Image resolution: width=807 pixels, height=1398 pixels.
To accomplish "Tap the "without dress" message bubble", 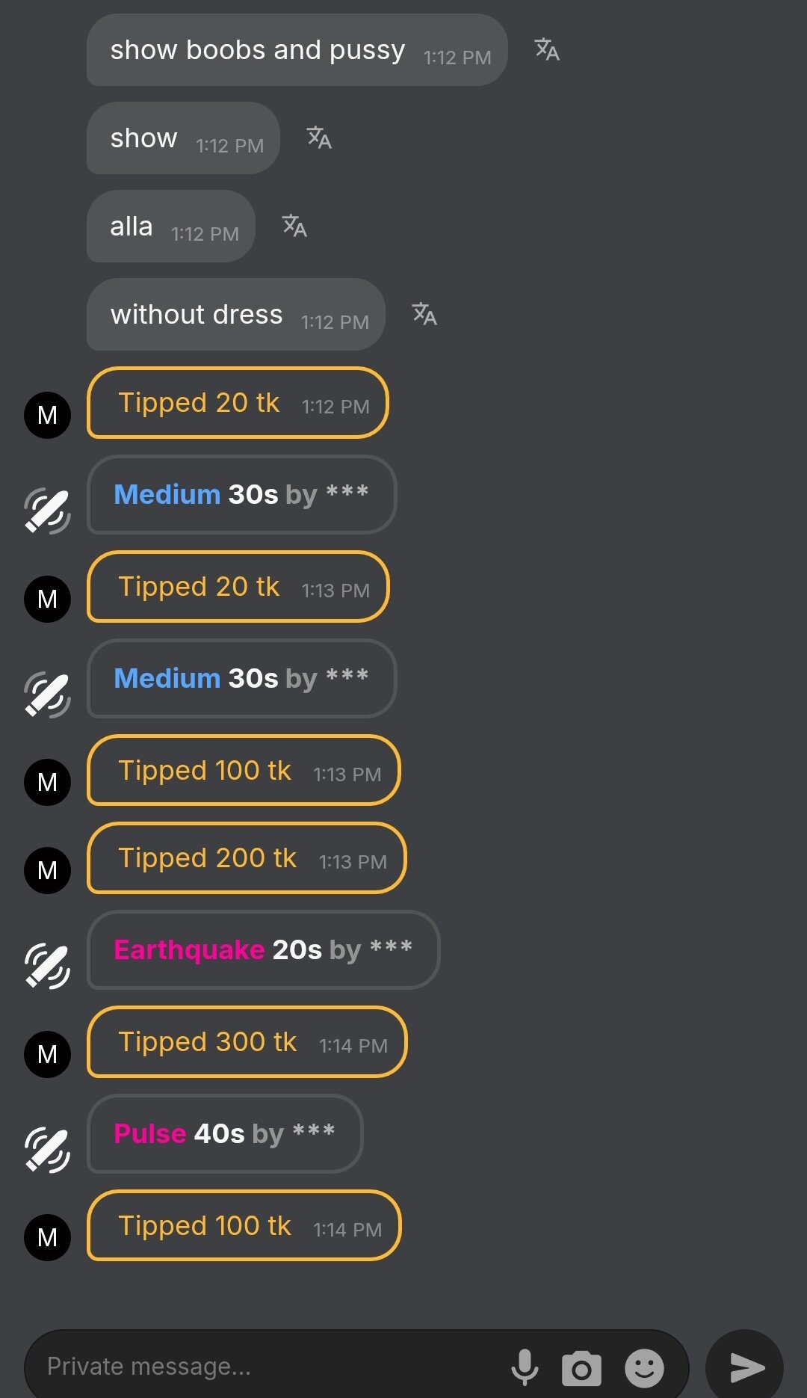I will tap(235, 315).
